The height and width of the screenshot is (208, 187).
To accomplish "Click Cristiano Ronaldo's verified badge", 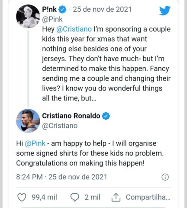I will [106, 116].
